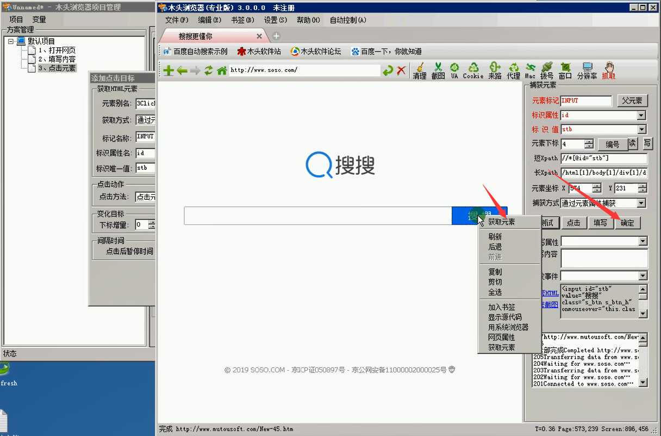661x436 pixels.
Task: Click the 元素标记 INPUT field
Action: (586, 101)
